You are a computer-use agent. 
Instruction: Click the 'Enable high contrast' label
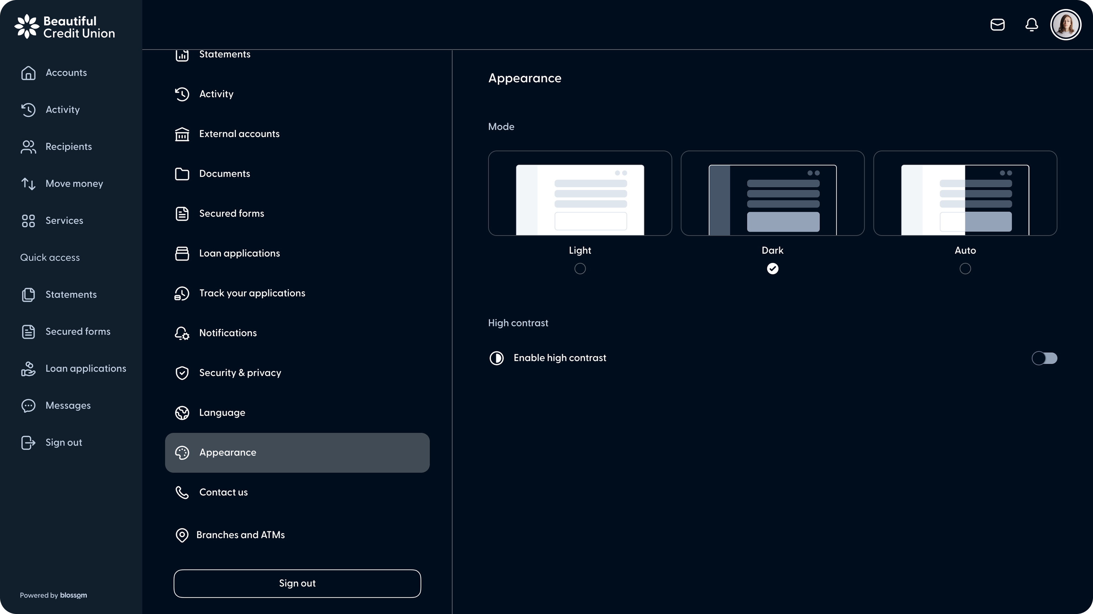point(560,358)
